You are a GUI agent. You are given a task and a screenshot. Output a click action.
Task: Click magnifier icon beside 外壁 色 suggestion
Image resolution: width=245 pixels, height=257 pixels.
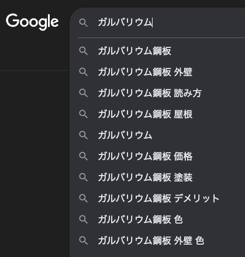point(84,241)
